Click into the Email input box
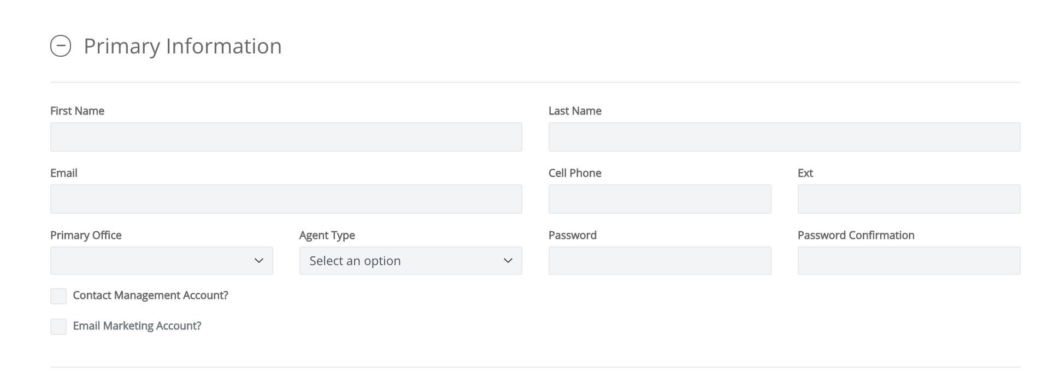Screen dimensions: 1048x372 (x=286, y=199)
